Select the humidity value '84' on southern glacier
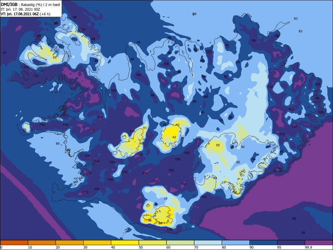This screenshot has height=250, width=333. click(161, 223)
